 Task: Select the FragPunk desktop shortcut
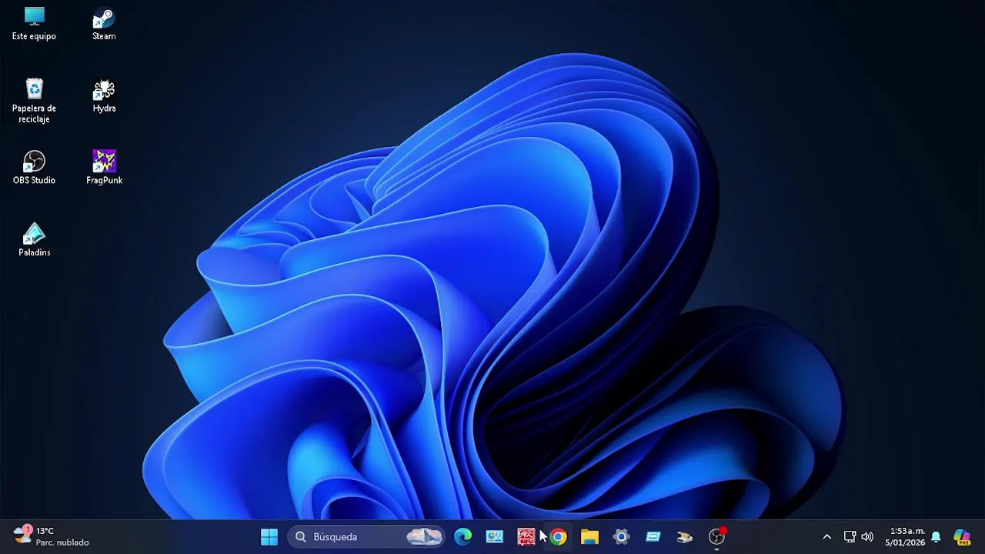(104, 168)
